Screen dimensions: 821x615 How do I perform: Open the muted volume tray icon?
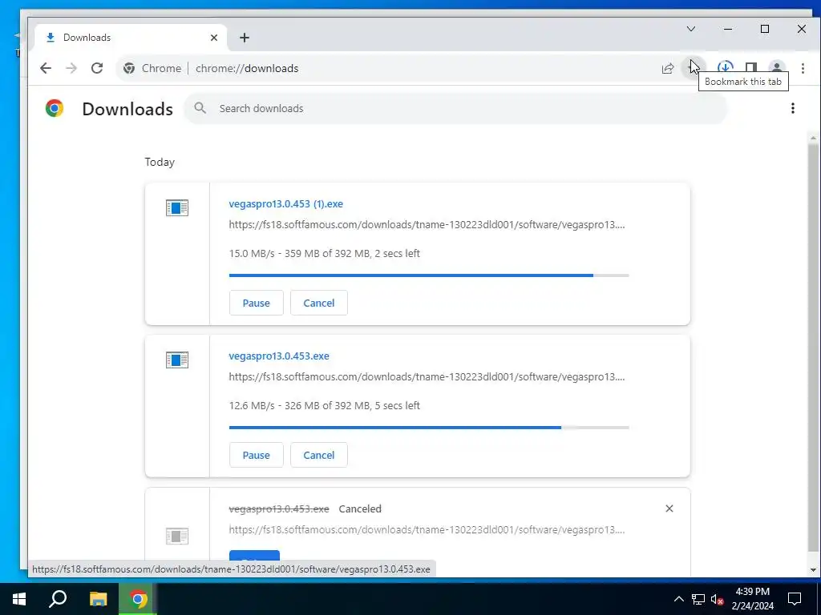click(717, 599)
